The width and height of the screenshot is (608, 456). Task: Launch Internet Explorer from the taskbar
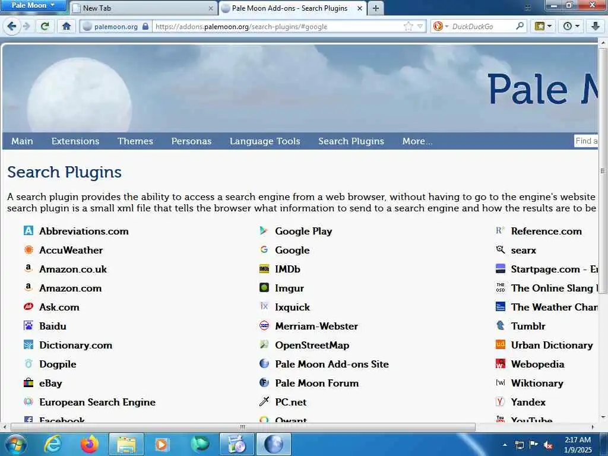click(x=53, y=444)
